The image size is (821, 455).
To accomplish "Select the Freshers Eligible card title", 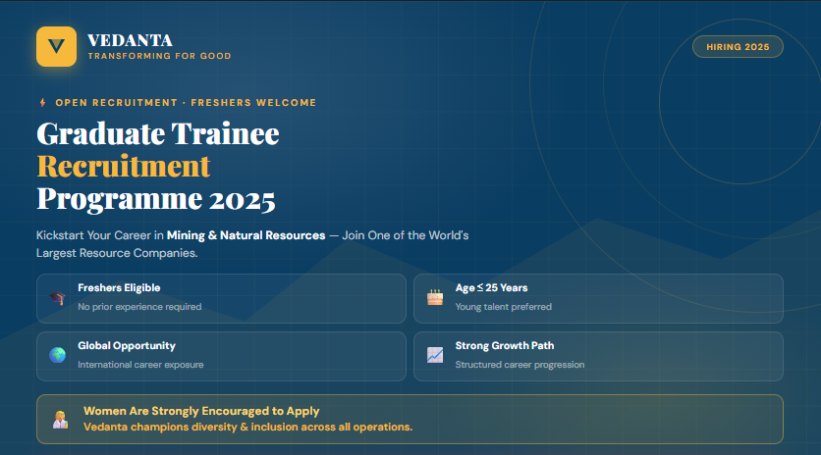I will 119,288.
